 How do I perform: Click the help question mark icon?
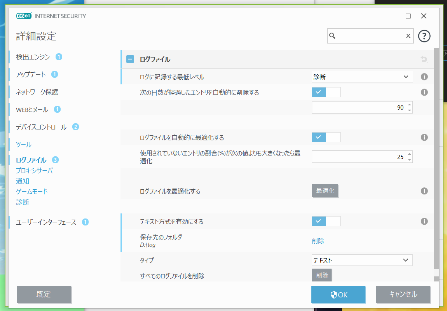[424, 36]
